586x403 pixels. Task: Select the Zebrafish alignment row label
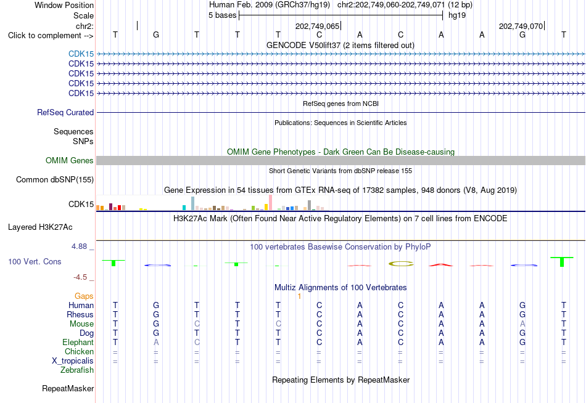pyautogui.click(x=77, y=370)
